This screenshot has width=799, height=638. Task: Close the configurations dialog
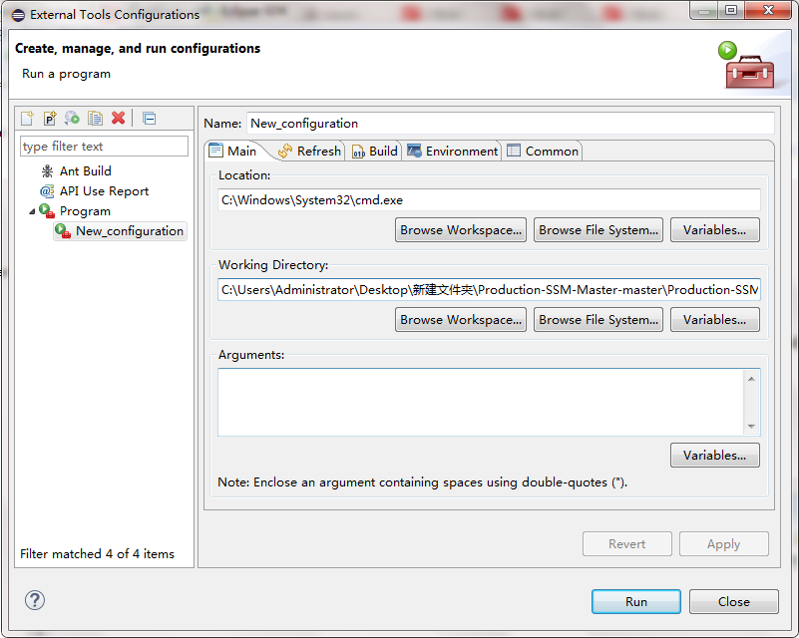tap(734, 601)
